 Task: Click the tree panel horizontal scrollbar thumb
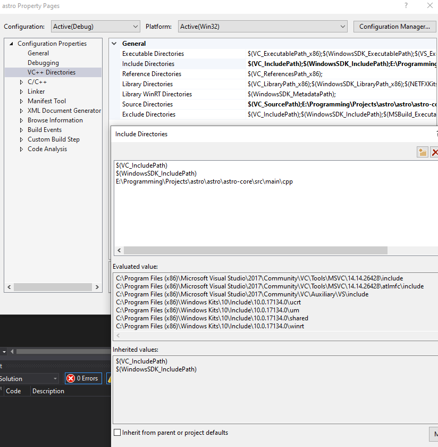click(53, 287)
